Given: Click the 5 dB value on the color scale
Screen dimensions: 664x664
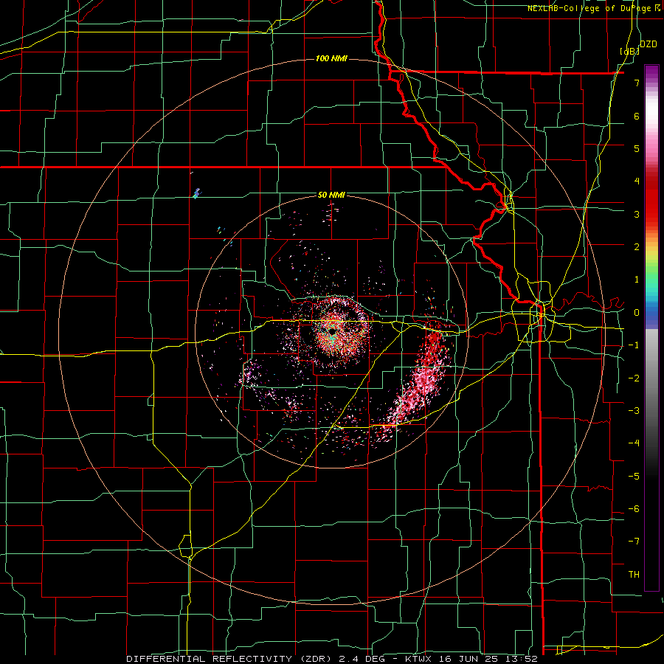Looking at the screenshot, I should 637,148.
